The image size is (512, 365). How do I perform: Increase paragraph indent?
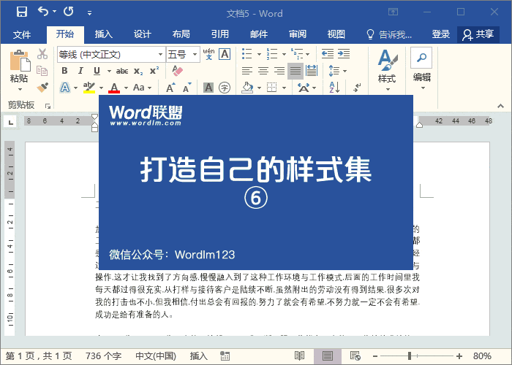pos(344,54)
